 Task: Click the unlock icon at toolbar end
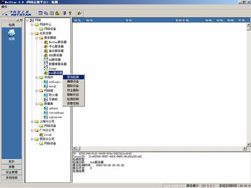tap(79, 13)
